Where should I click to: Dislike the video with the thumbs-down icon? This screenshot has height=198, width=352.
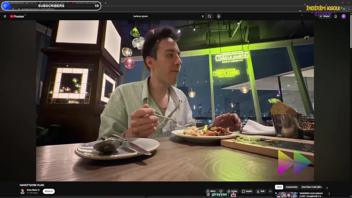point(221,191)
